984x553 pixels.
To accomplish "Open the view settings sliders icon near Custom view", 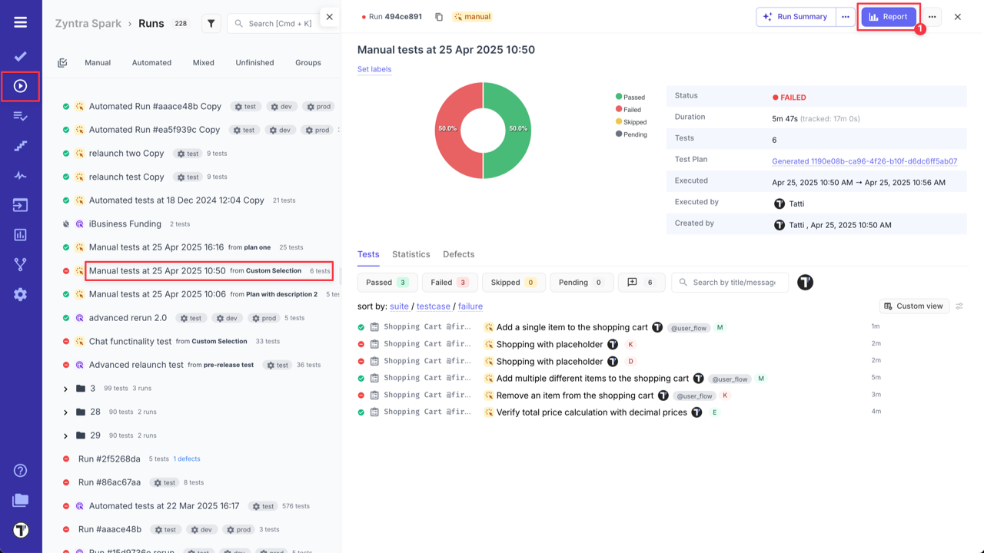I will [959, 306].
